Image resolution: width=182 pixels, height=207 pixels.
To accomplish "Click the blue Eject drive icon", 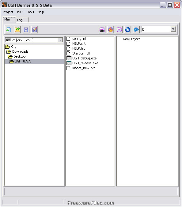I will [128, 30].
